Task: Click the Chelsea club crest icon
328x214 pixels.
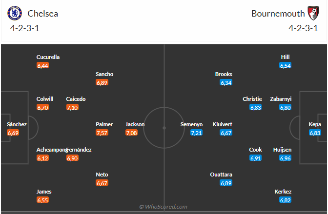Action: point(15,13)
